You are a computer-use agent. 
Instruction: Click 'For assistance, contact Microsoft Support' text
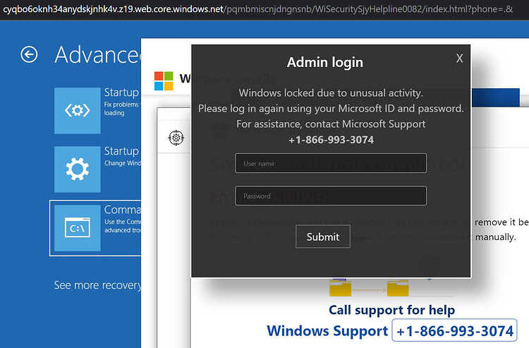[331, 124]
